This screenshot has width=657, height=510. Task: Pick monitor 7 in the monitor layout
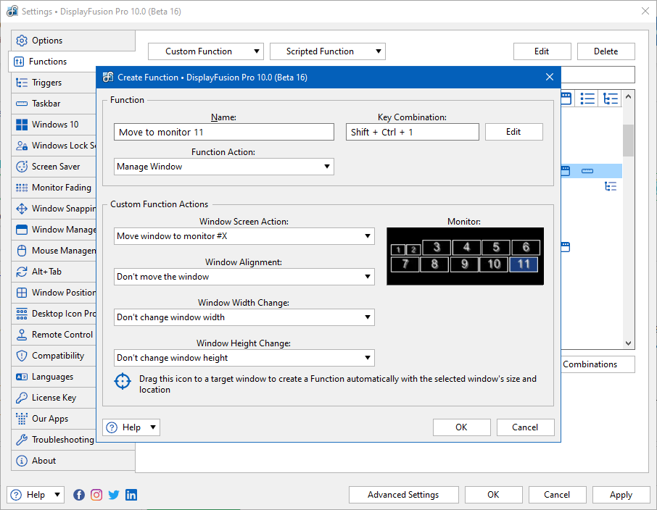pyautogui.click(x=405, y=264)
